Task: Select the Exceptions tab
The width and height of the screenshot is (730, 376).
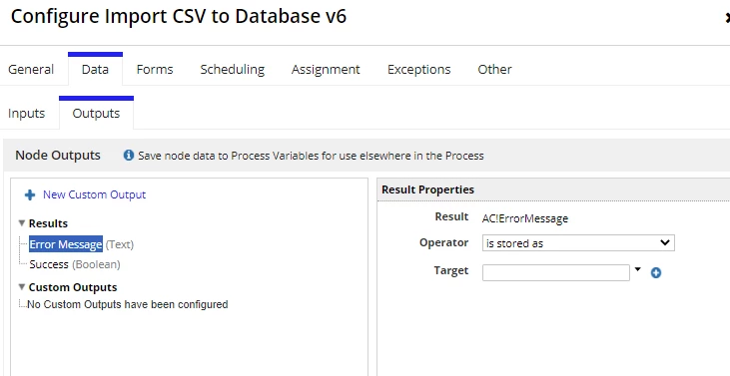Action: click(419, 69)
